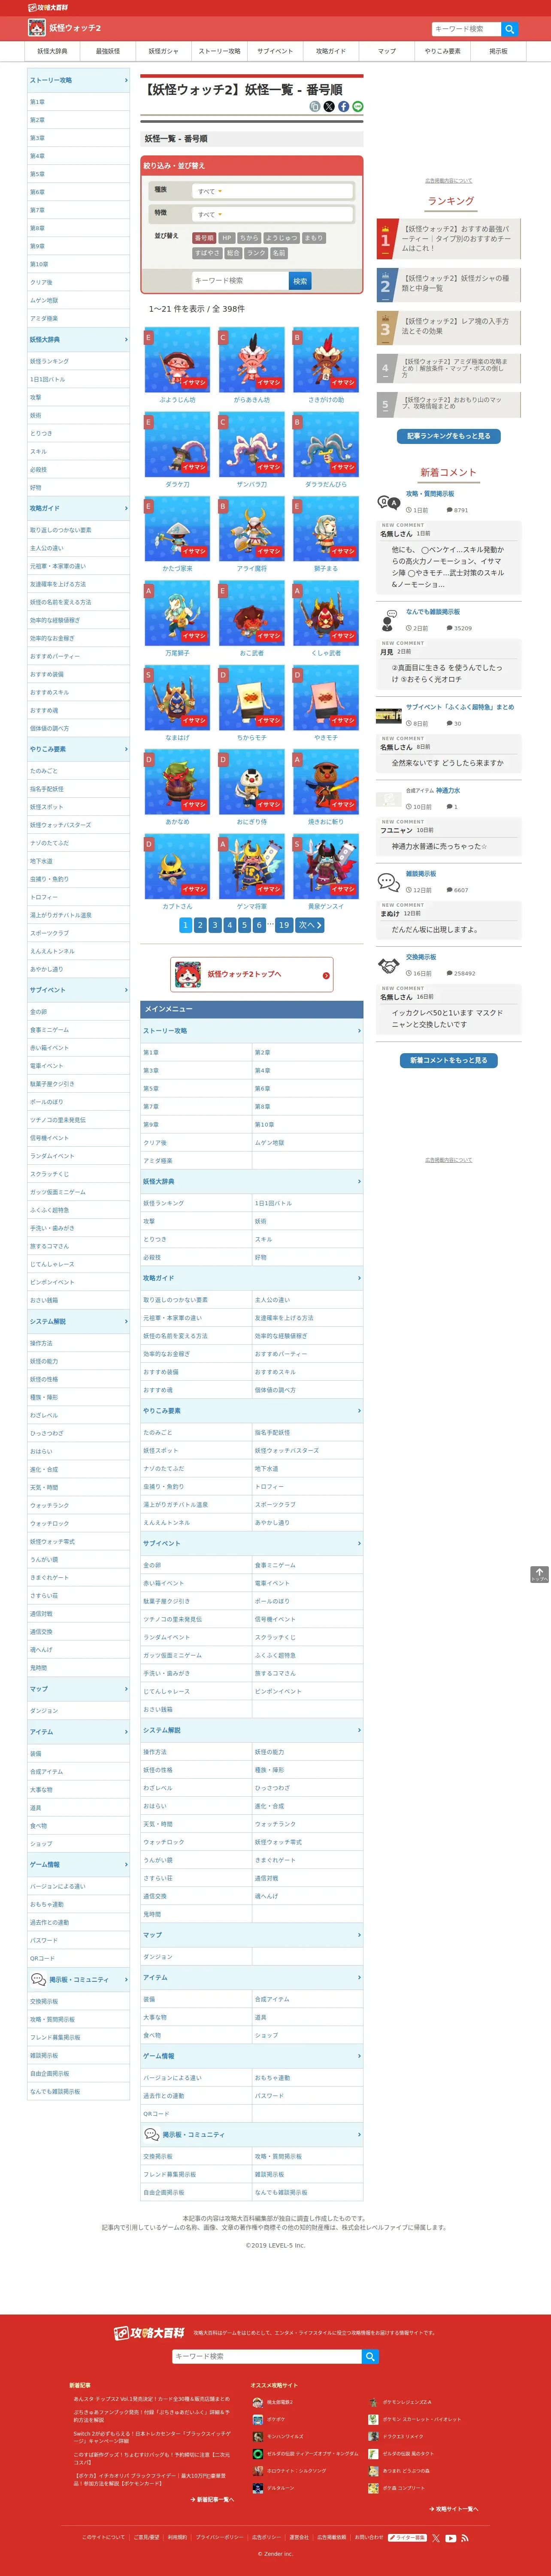551x2576 pixels.
Task: Select the 番号順 sort option
Action: tap(204, 238)
